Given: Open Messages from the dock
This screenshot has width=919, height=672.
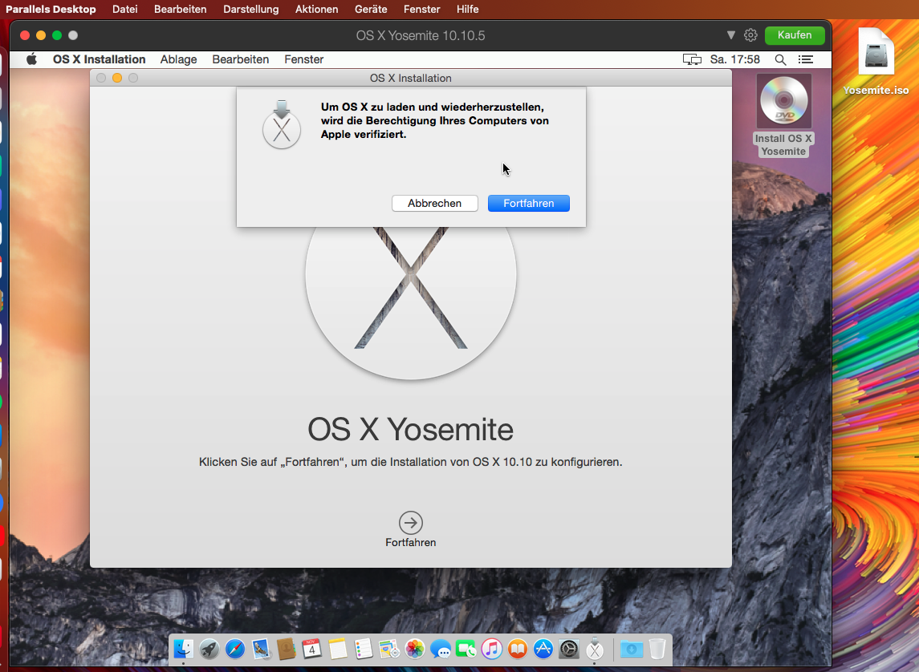Looking at the screenshot, I should tap(441, 650).
